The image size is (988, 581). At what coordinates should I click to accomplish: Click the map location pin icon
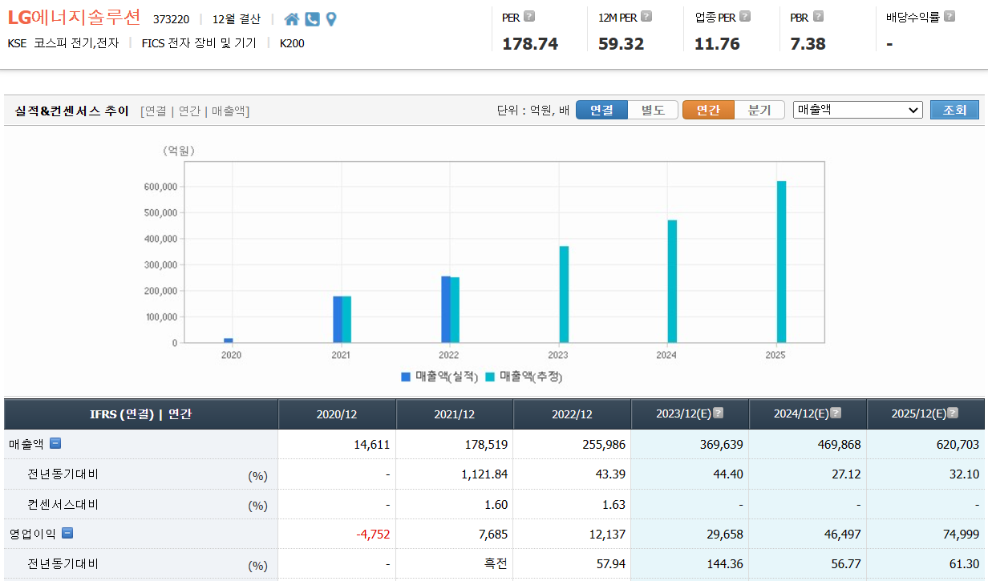(331, 19)
